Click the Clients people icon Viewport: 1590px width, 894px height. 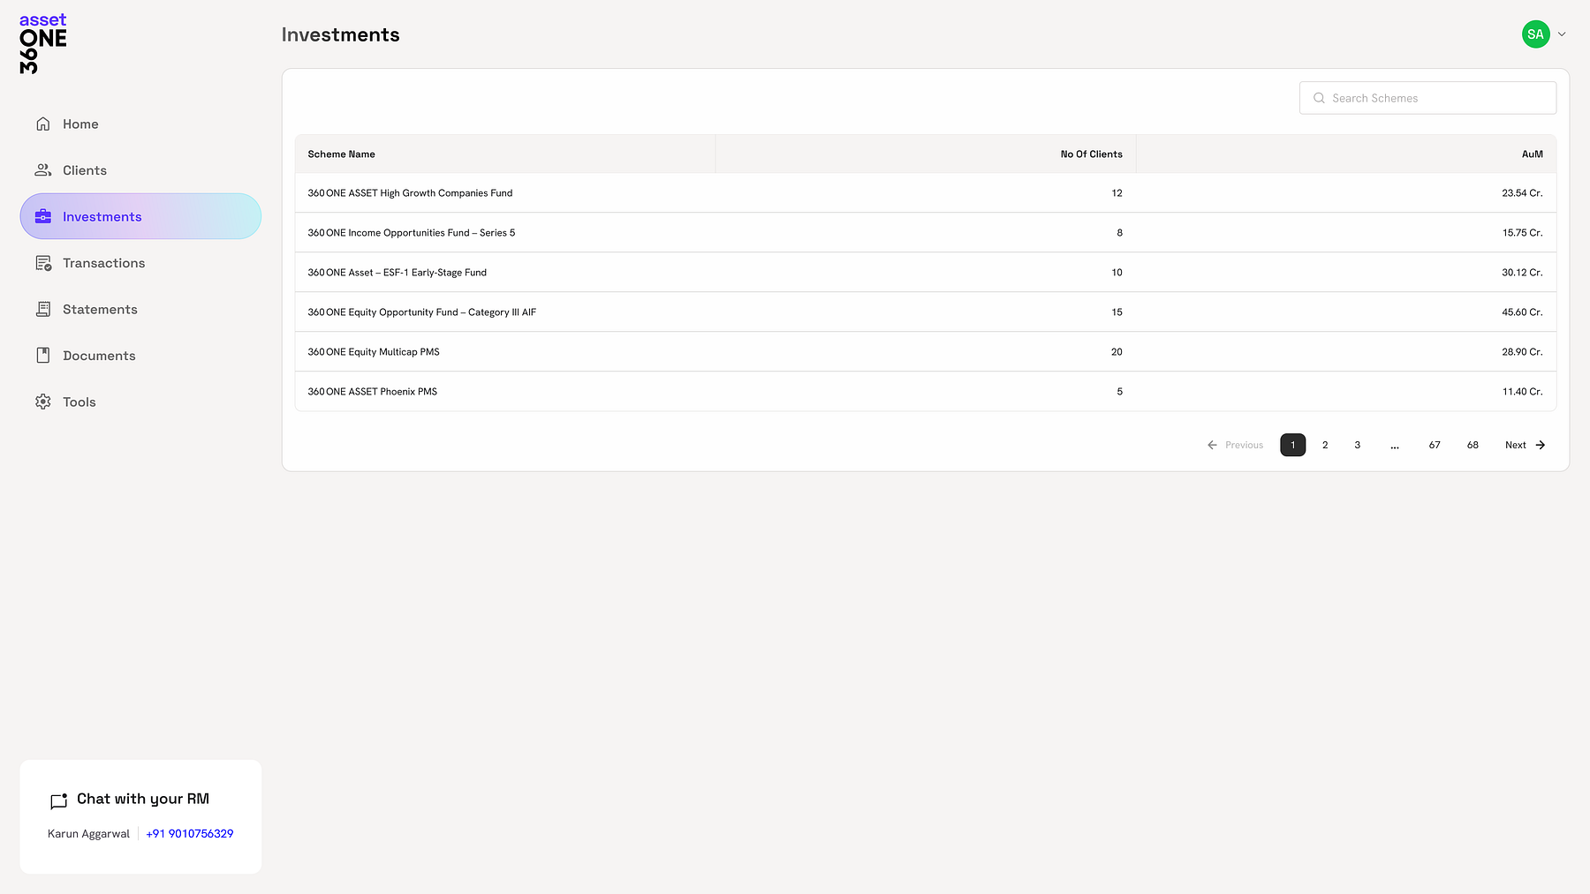[42, 169]
